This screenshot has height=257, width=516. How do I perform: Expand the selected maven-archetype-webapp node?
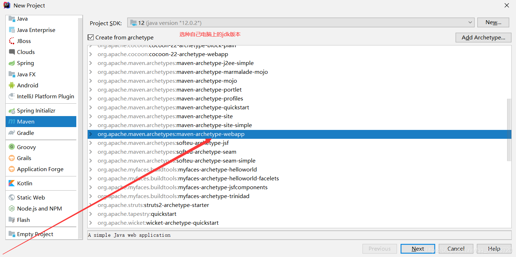pyautogui.click(x=91, y=134)
